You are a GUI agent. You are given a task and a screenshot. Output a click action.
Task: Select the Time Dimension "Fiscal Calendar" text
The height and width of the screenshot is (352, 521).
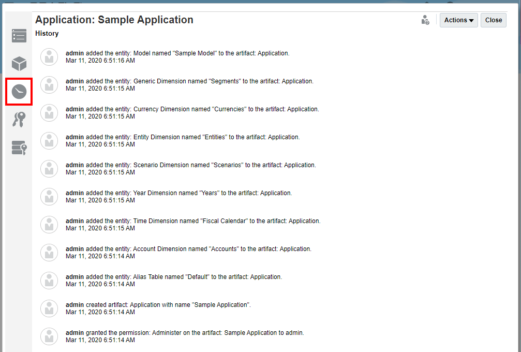click(193, 221)
